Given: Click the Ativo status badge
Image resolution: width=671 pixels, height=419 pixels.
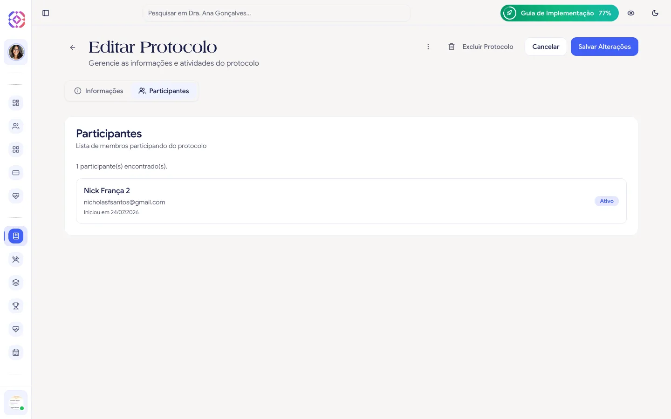Looking at the screenshot, I should pos(607,201).
